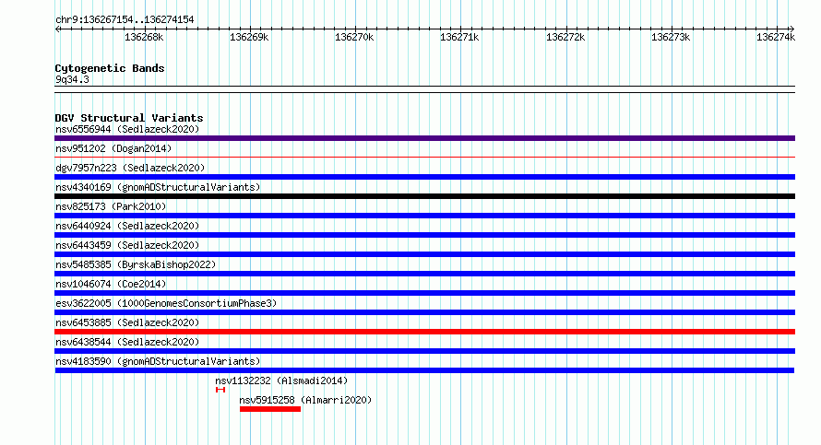
Task: Click nsv4340169 (gnomADStructuralVariants) label
Action: pos(158,187)
